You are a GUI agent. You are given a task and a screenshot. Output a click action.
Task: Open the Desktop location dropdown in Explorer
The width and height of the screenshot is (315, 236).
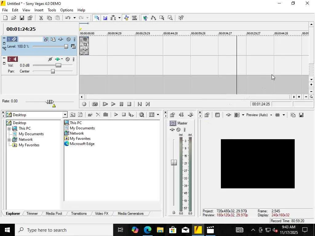[65, 115]
